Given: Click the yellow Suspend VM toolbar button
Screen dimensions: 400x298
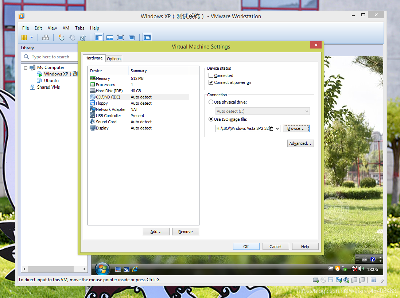Looking at the screenshot, I should pyautogui.click(x=24, y=38).
